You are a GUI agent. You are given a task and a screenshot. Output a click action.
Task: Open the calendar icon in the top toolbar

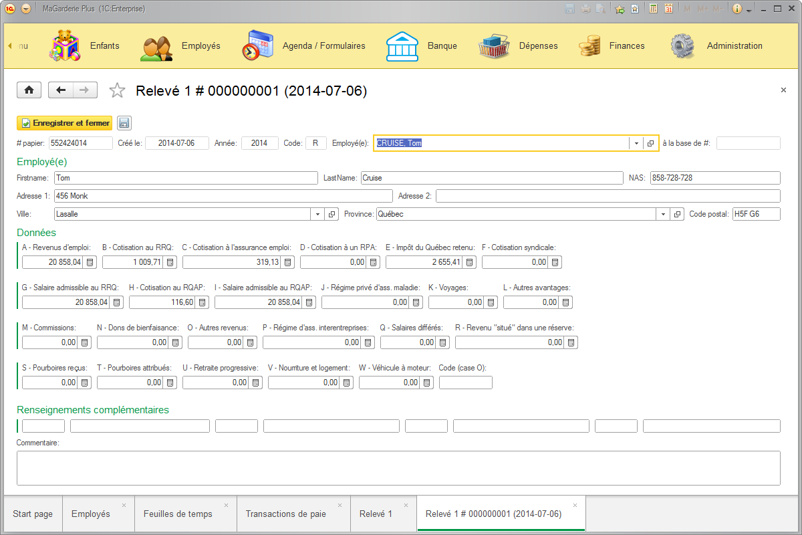pyautogui.click(x=669, y=8)
